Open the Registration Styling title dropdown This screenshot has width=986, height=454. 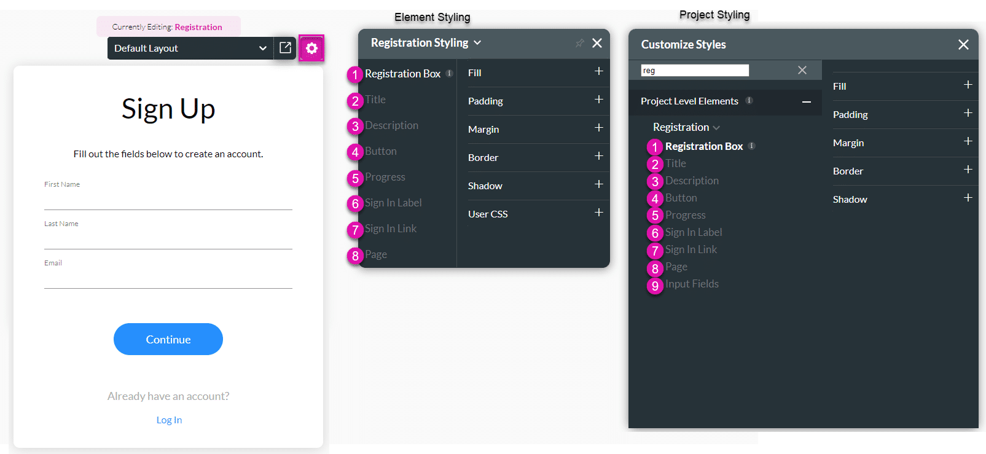[x=477, y=43]
